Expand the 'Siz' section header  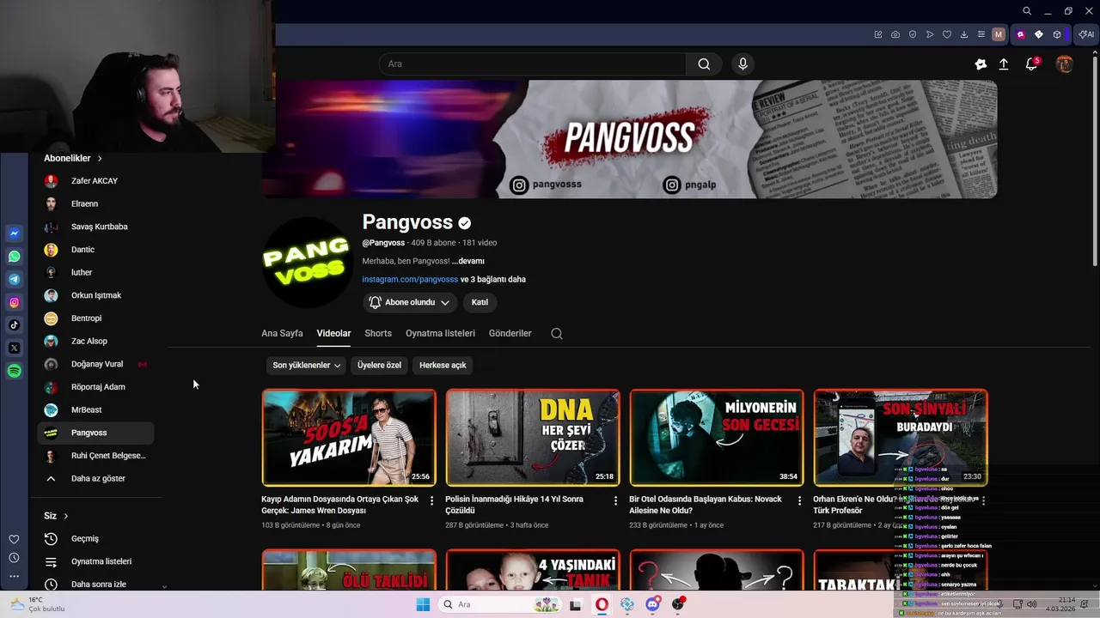(x=56, y=516)
